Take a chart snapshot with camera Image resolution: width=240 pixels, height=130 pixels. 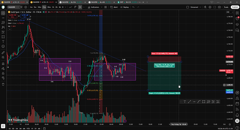[219, 7]
